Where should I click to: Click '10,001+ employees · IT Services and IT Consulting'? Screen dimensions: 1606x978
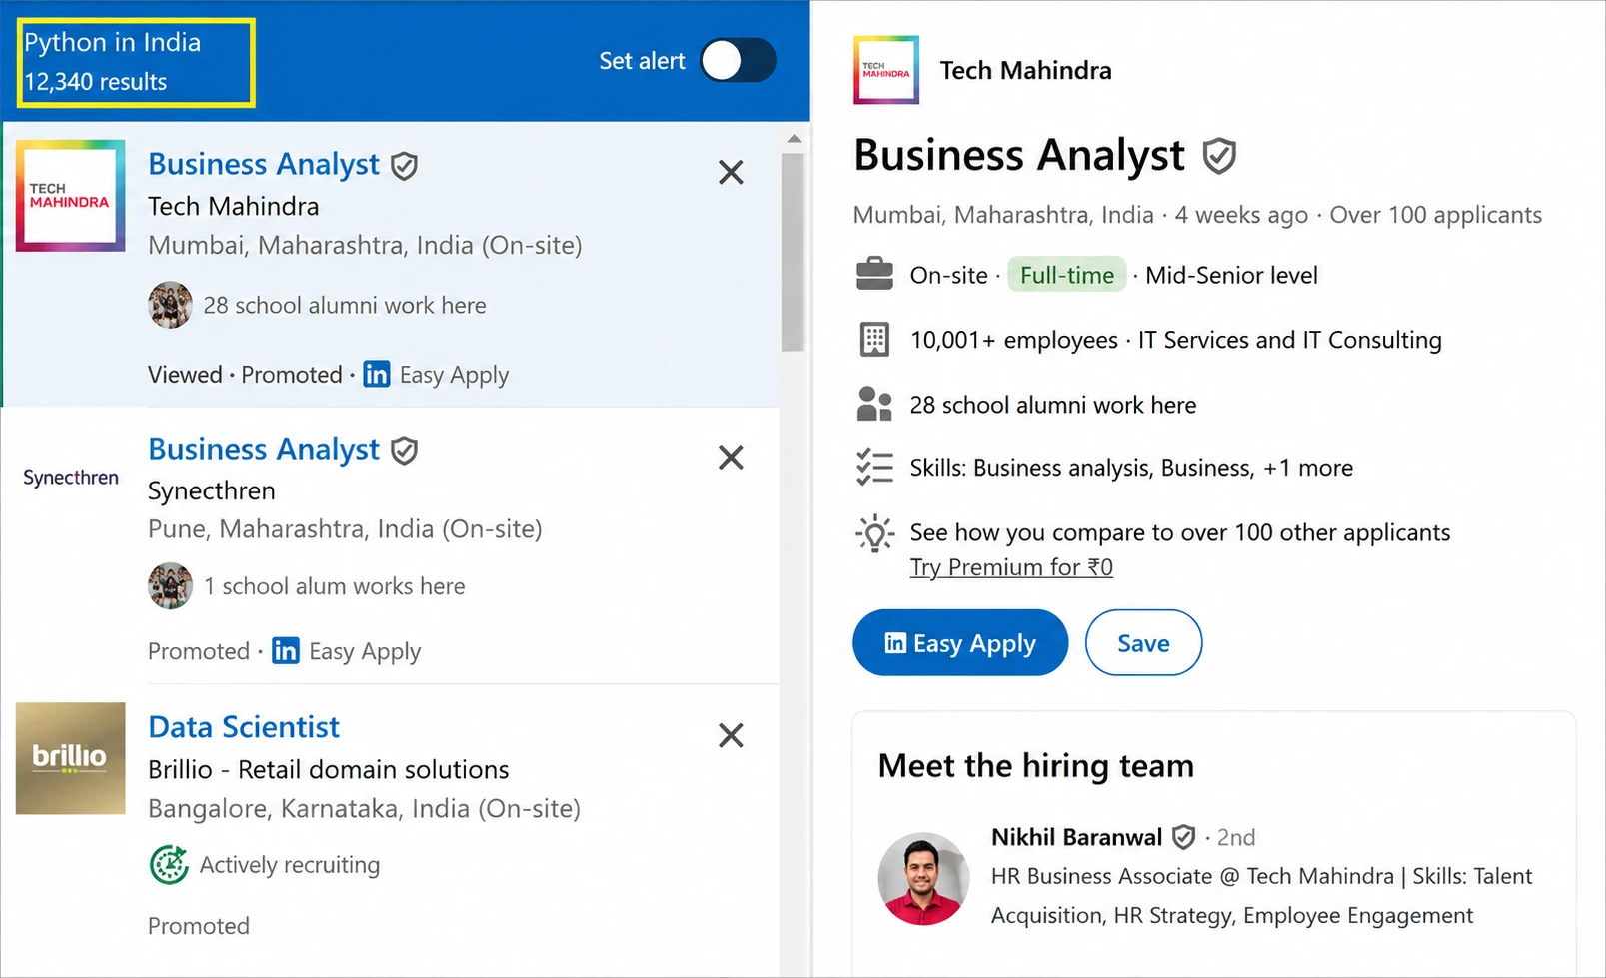[x=1175, y=340]
